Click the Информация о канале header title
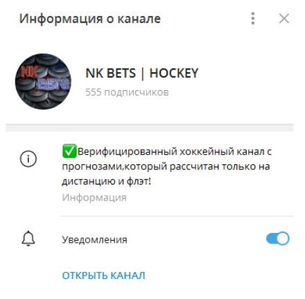305x299 pixels. click(90, 19)
